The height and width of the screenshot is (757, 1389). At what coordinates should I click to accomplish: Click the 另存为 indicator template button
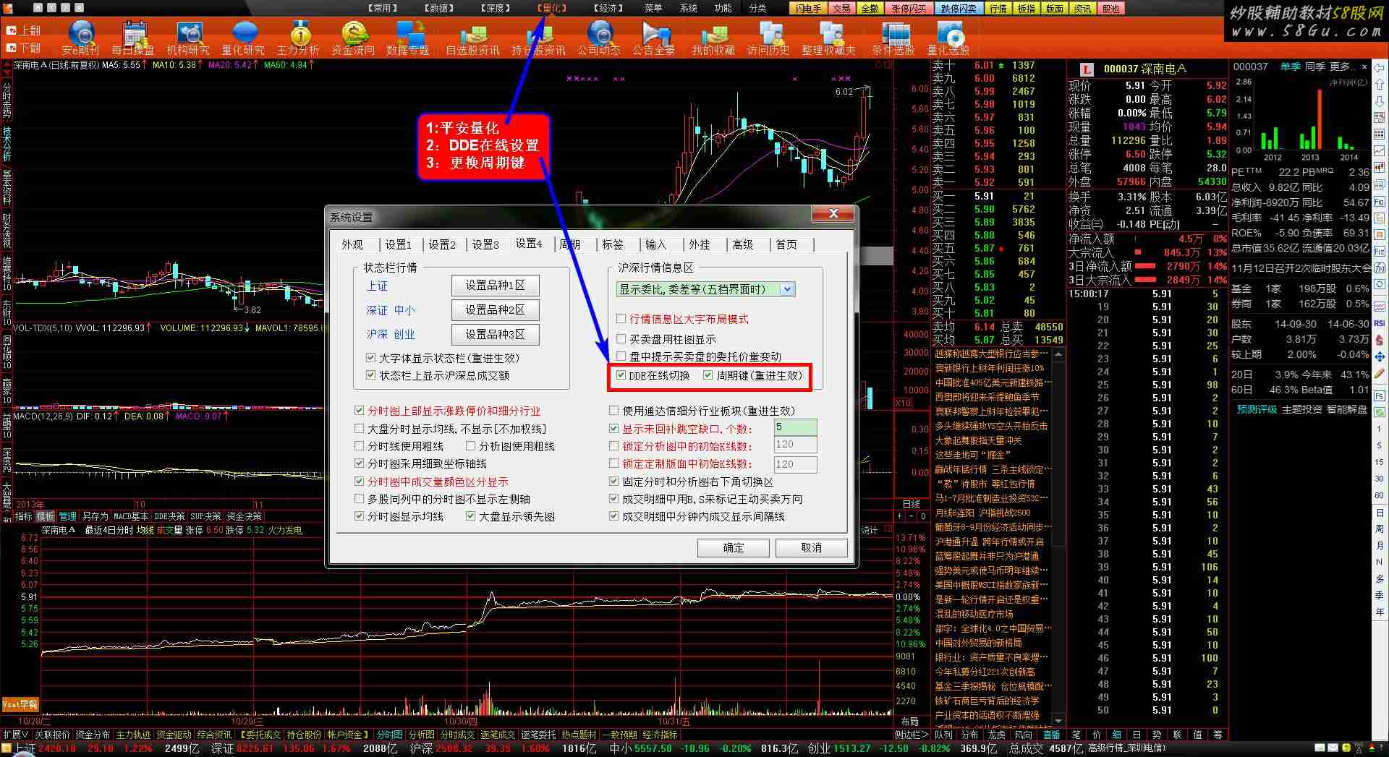(x=95, y=516)
